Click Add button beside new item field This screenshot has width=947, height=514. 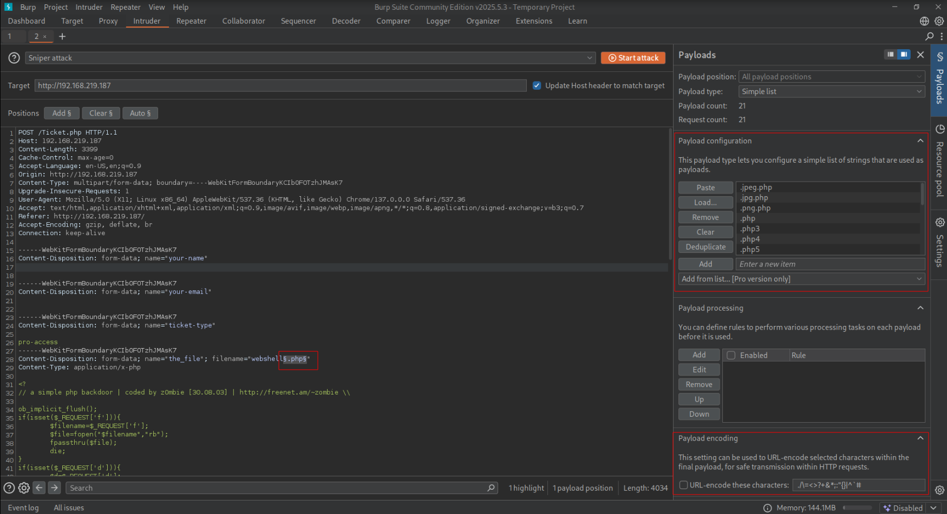[x=706, y=264]
